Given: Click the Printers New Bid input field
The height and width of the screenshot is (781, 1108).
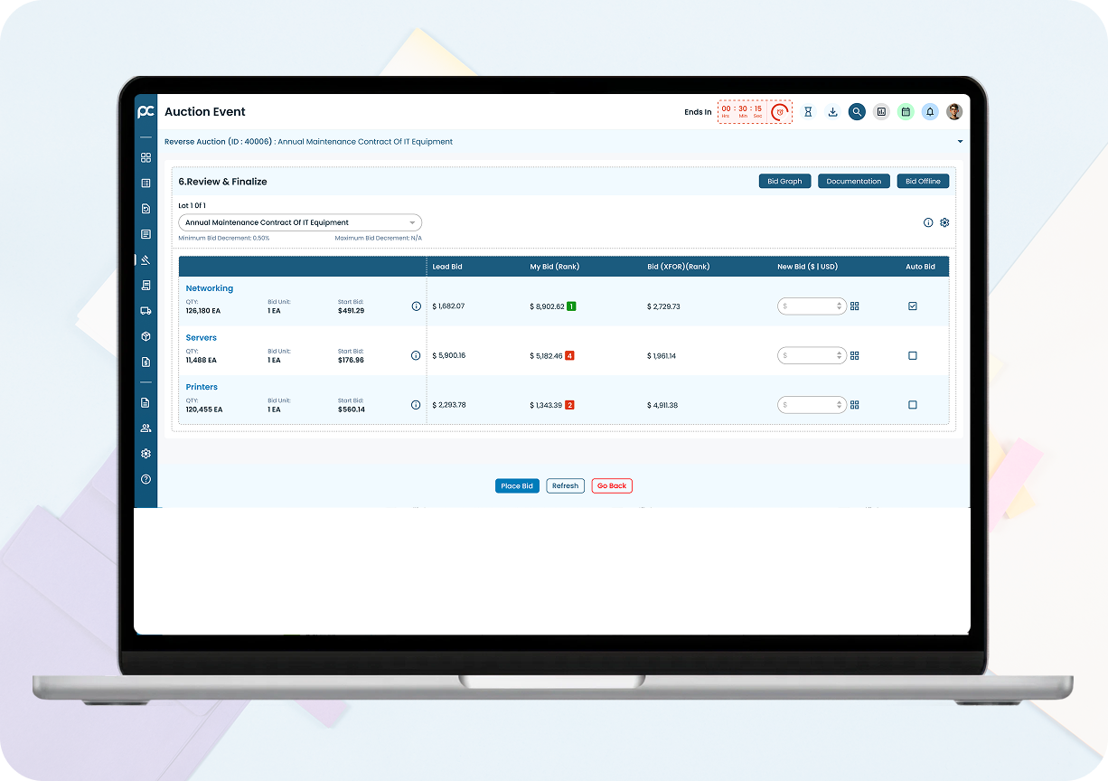Looking at the screenshot, I should [806, 405].
